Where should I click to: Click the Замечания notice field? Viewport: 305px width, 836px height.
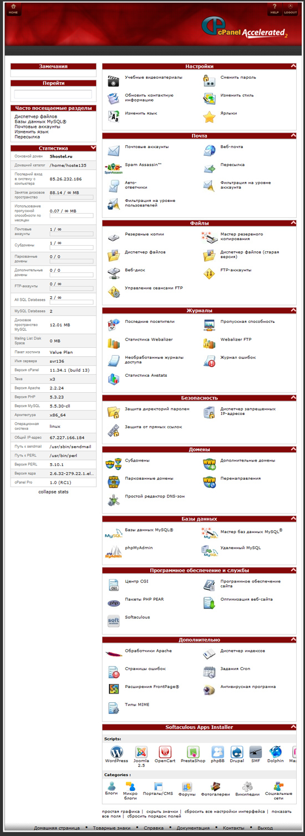click(x=53, y=73)
